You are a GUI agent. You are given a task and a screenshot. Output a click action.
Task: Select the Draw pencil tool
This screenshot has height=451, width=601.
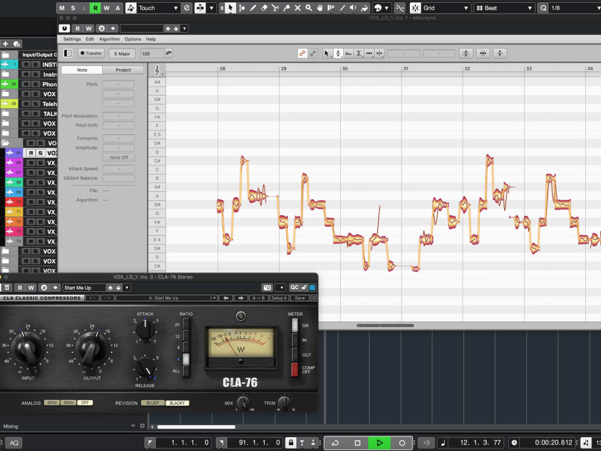(253, 8)
